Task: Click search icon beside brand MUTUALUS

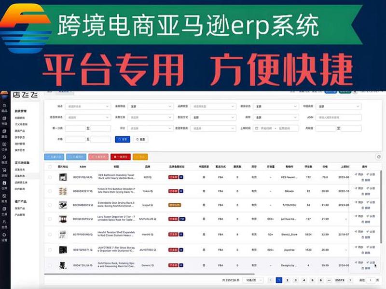Action: pyautogui.click(x=155, y=219)
